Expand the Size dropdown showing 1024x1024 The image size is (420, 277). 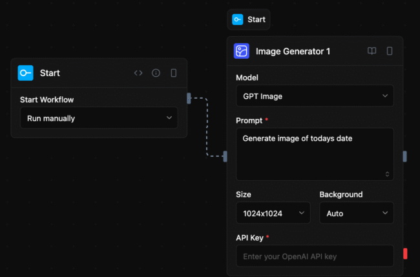(x=273, y=212)
